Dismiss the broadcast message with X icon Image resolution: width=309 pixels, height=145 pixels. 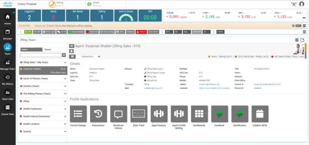(293, 26)
